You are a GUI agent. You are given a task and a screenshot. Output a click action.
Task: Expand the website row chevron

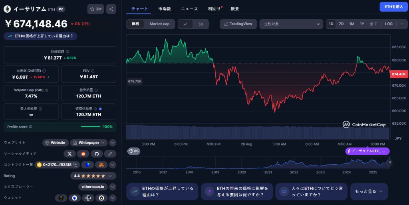click(112, 143)
